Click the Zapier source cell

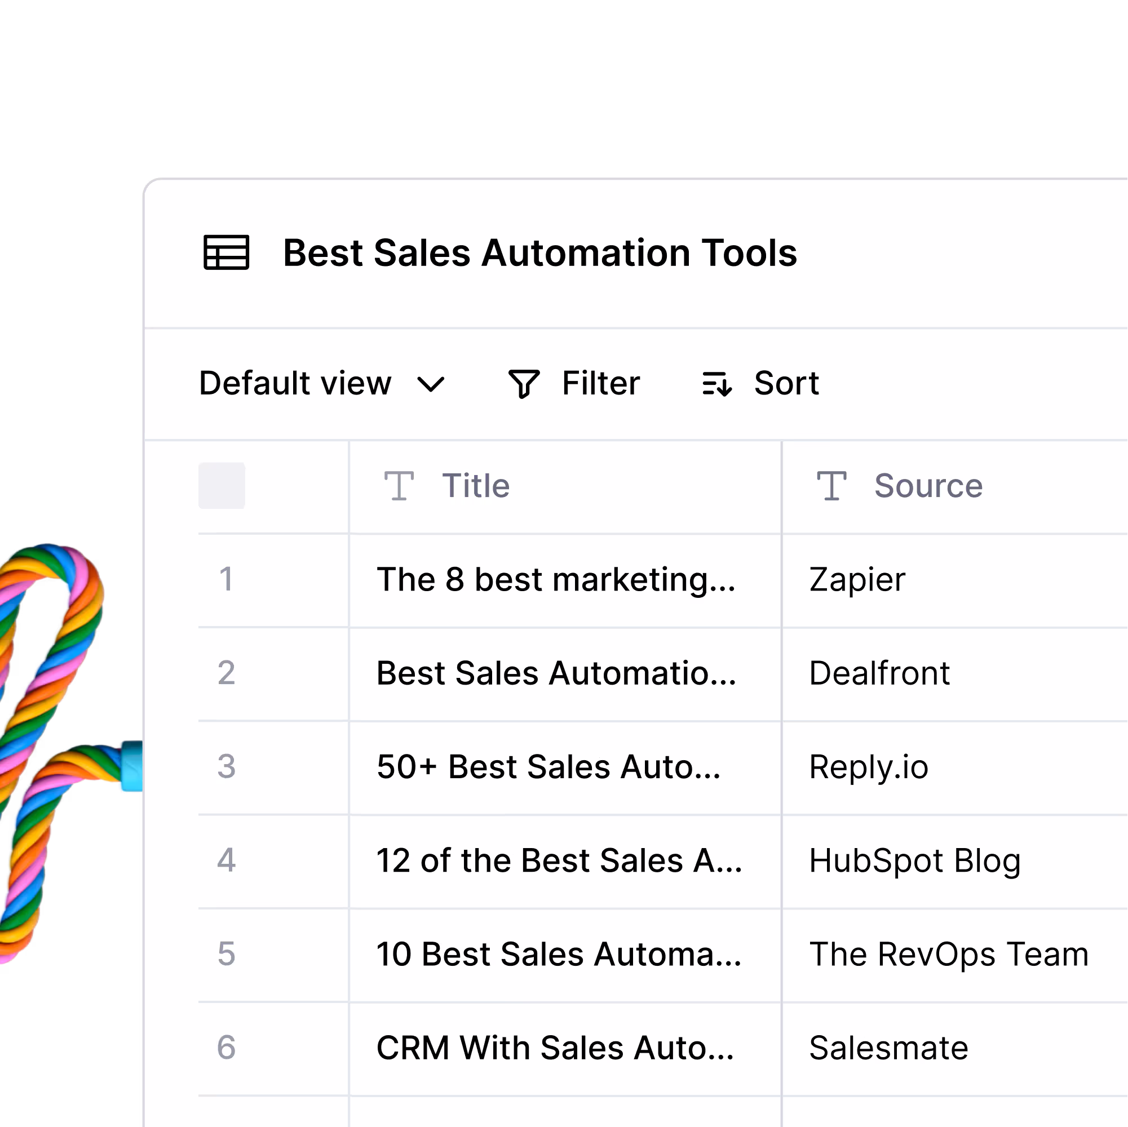point(955,581)
